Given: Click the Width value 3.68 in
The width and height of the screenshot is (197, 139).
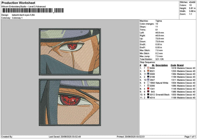Looking at the screenshot, I should pyautogui.click(x=192, y=11).
